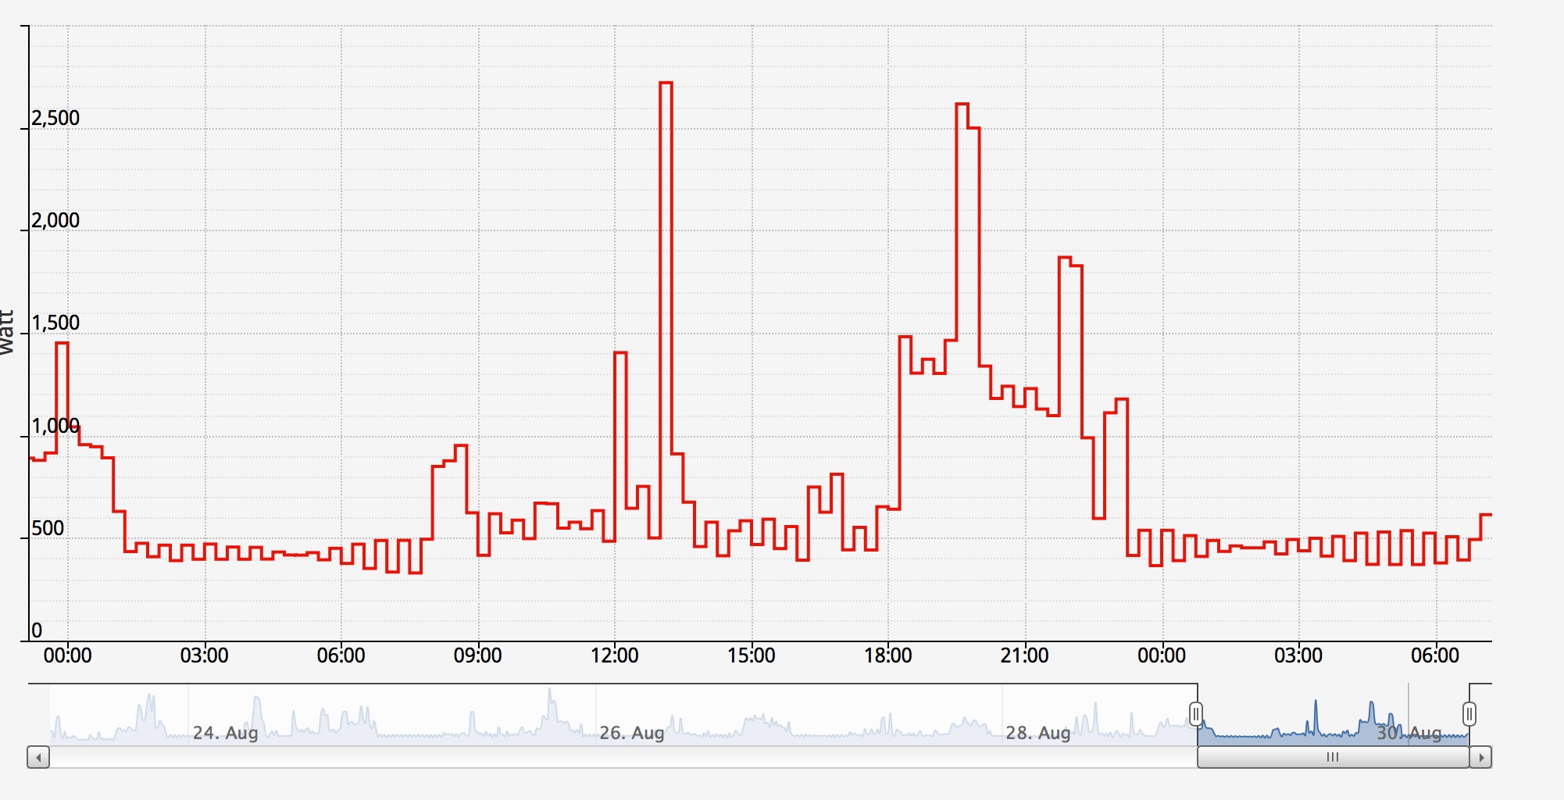Click the 500 y-axis label

(48, 528)
